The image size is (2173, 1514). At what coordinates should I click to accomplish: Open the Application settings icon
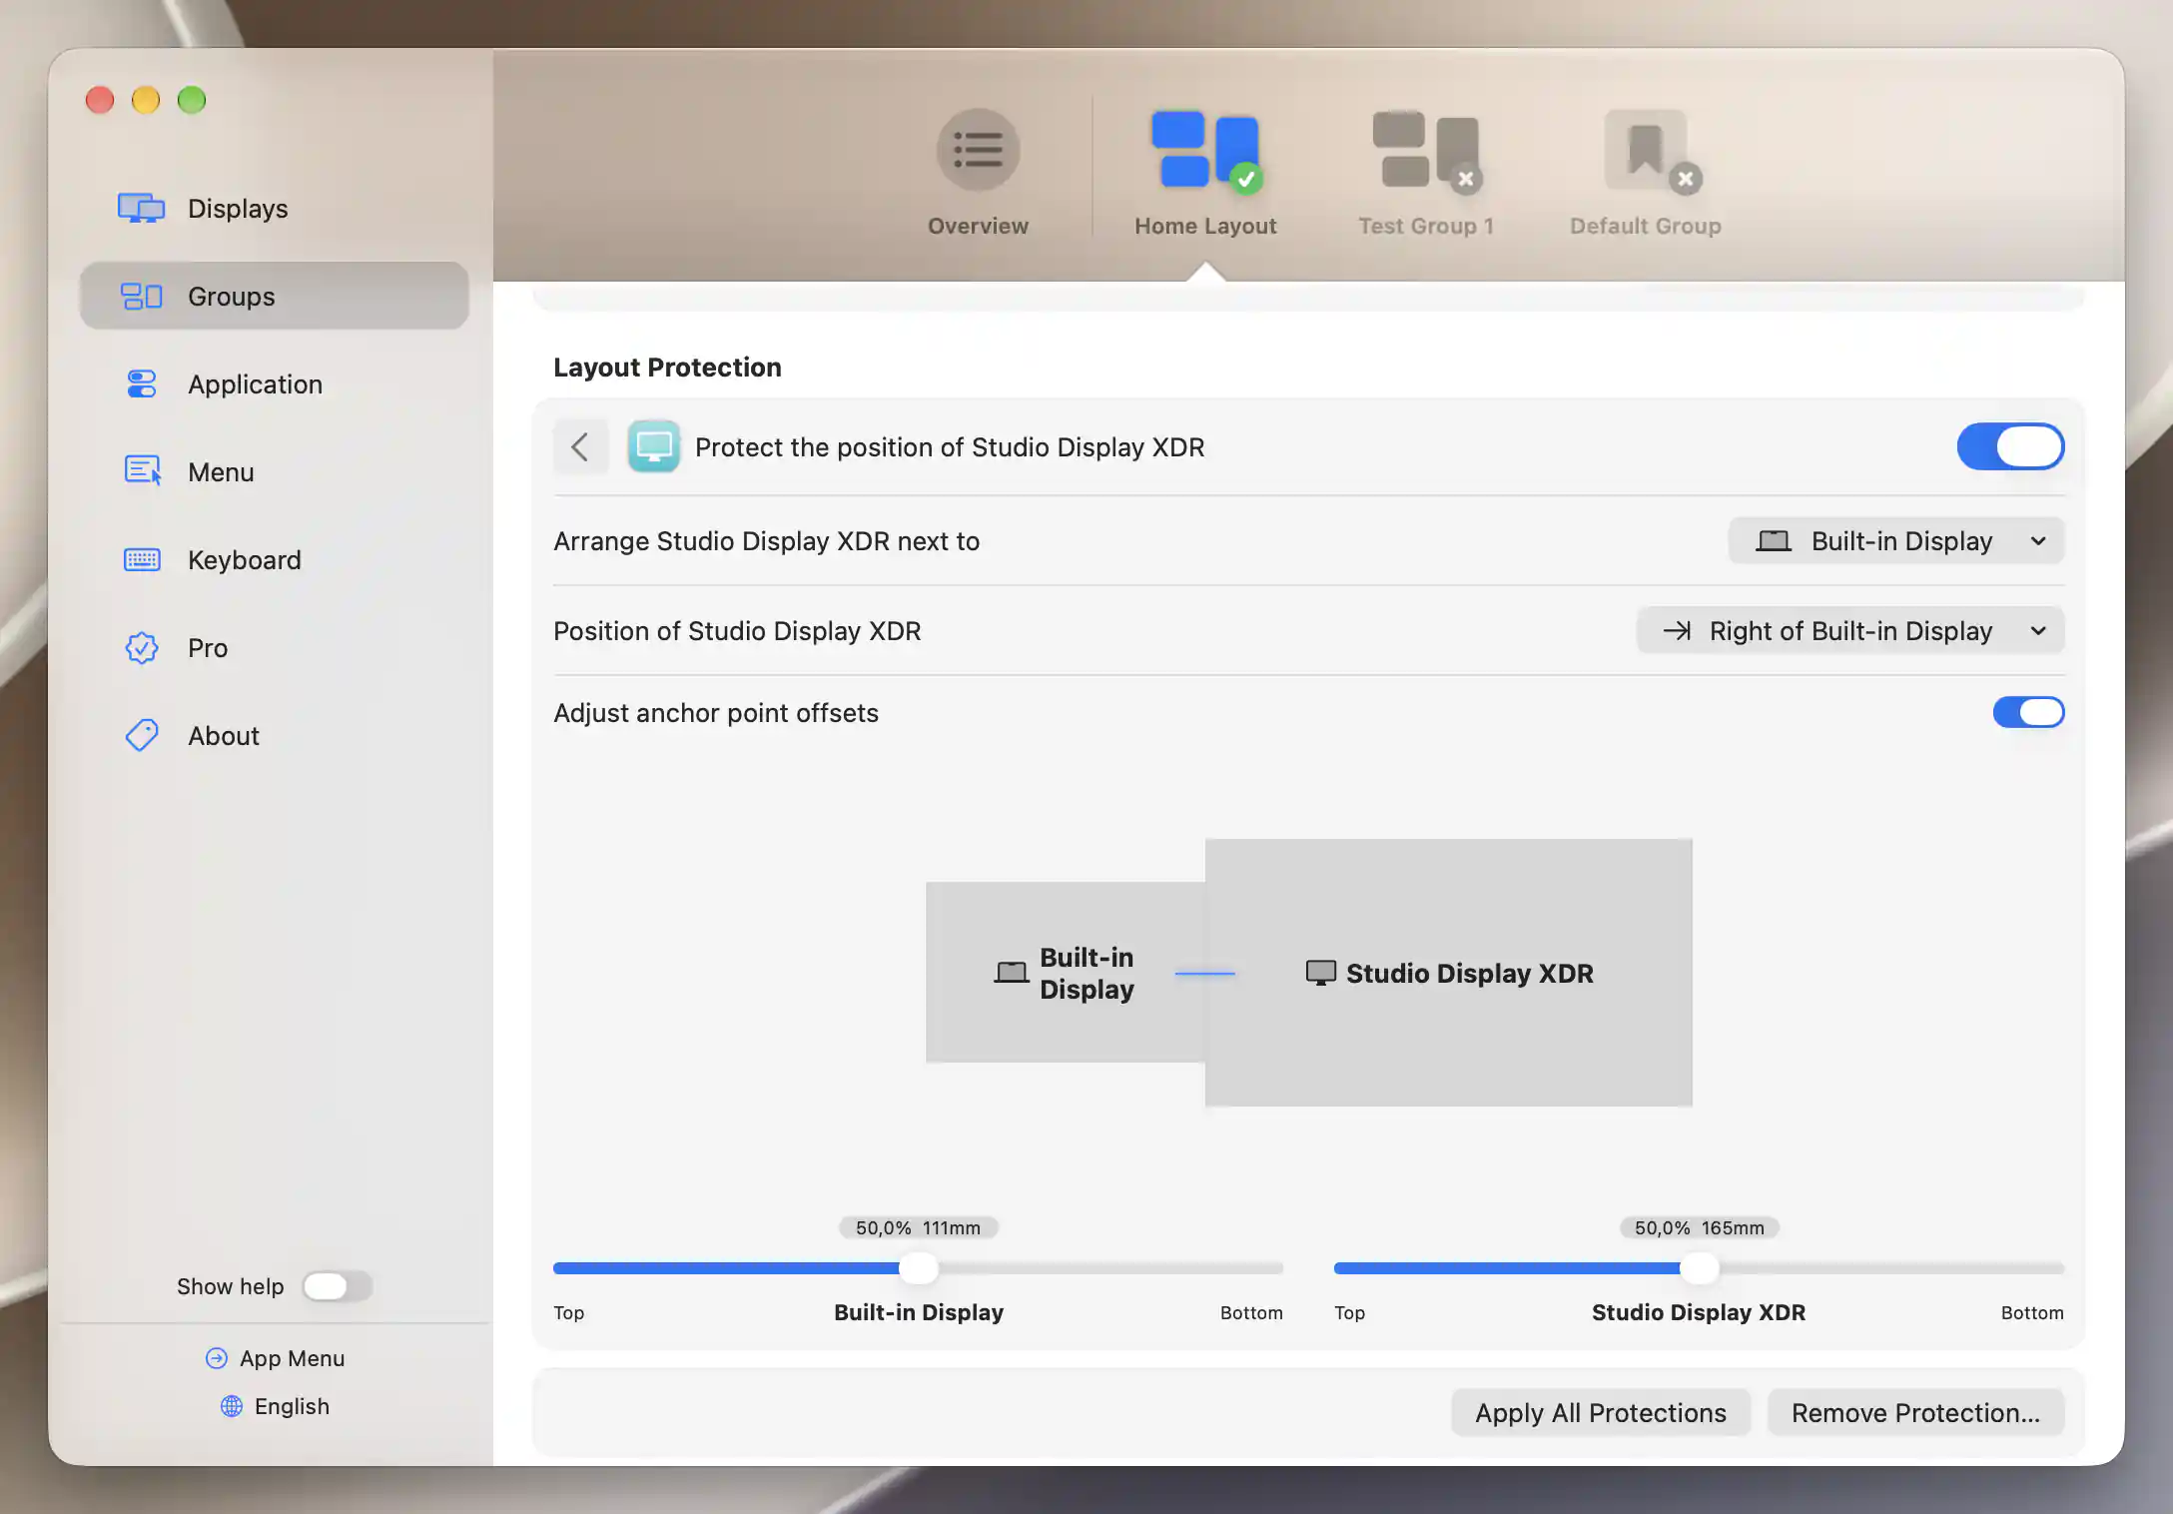point(141,384)
